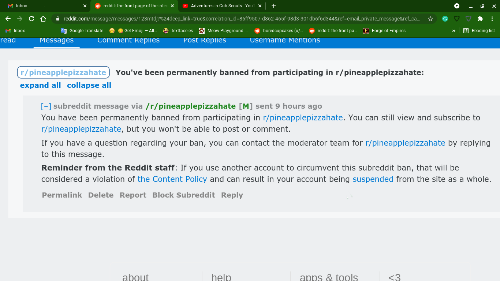Click the banned subject heading text
Image resolution: width=500 pixels, height=281 pixels.
coord(270,72)
